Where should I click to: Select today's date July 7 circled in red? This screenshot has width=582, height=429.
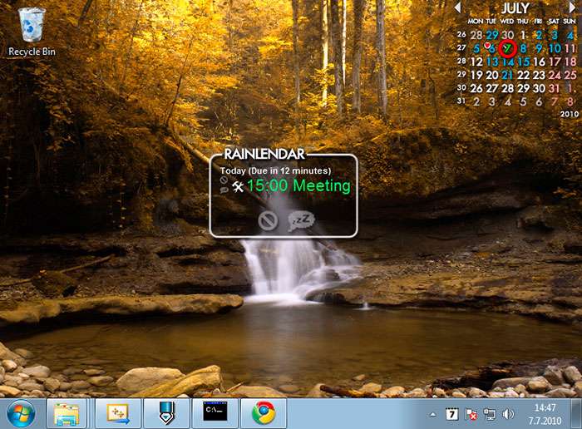pos(507,48)
